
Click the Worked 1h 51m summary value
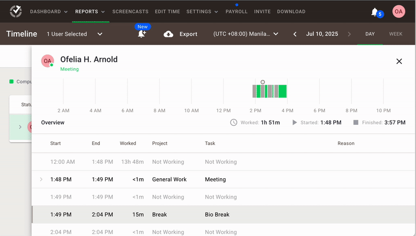click(270, 123)
